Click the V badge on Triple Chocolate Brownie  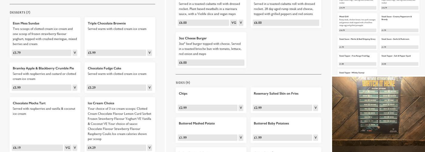[149, 53]
